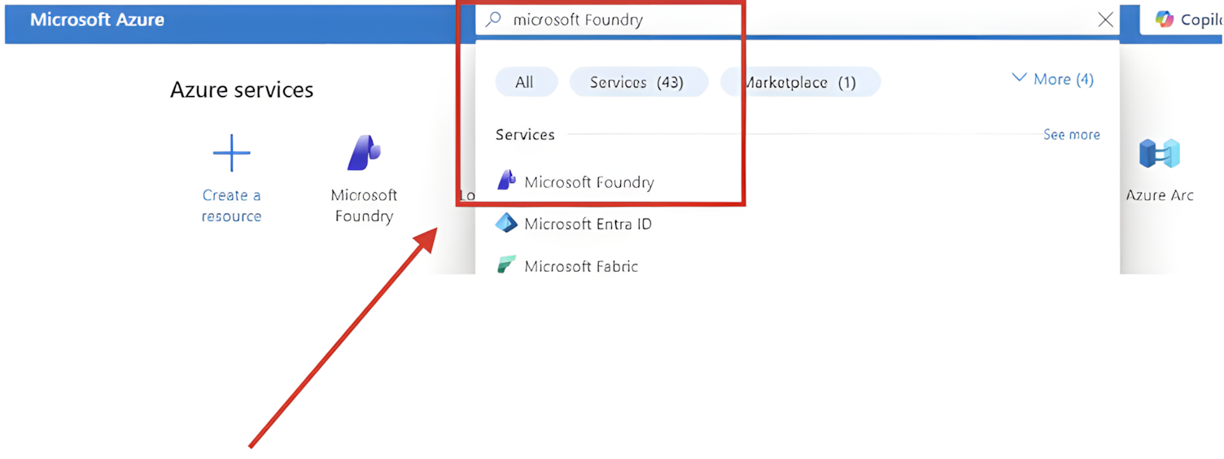Click the Create a resource plus icon
Screen dimensions: 1224x459
tap(231, 153)
